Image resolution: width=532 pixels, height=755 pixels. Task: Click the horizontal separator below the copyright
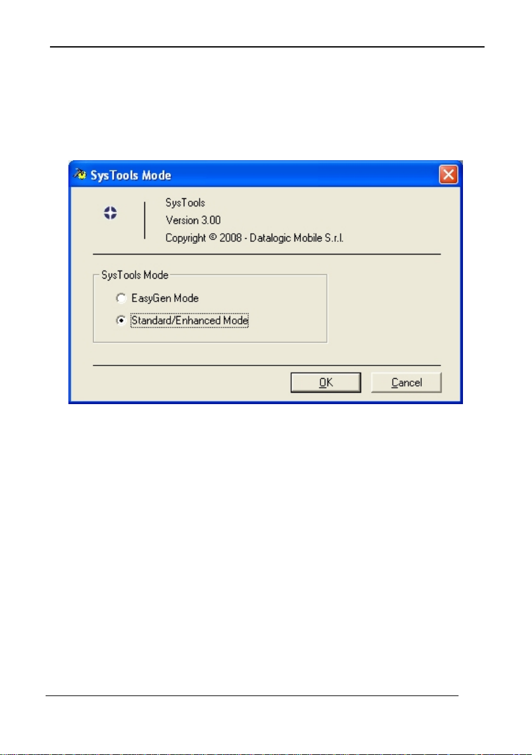(x=267, y=254)
